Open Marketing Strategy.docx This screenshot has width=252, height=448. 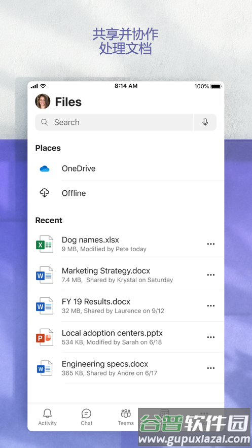tap(126, 275)
